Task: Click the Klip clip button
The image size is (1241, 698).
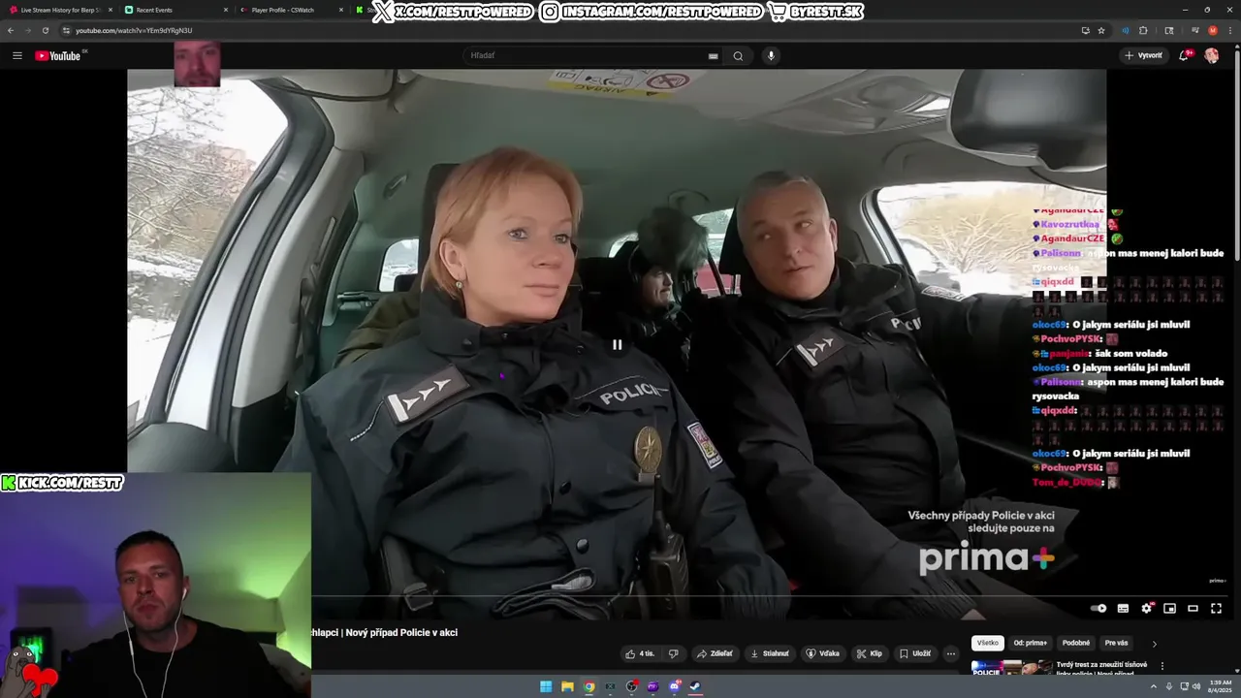Action: [x=869, y=653]
